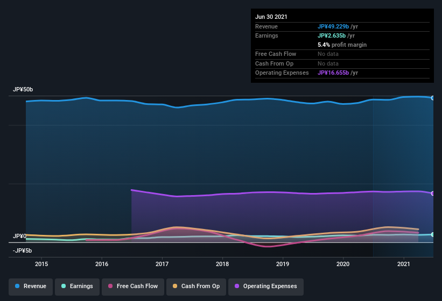The height and width of the screenshot is (301, 442).
Task: Click the Operating Expenses endpoint marker
Action: pos(433,193)
